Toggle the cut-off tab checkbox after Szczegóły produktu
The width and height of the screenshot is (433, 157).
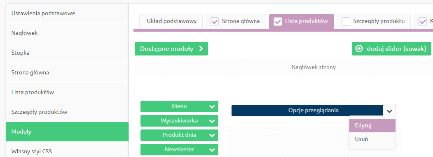422,21
